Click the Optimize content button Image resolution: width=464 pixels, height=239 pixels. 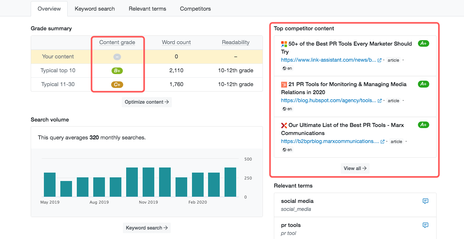point(147,102)
